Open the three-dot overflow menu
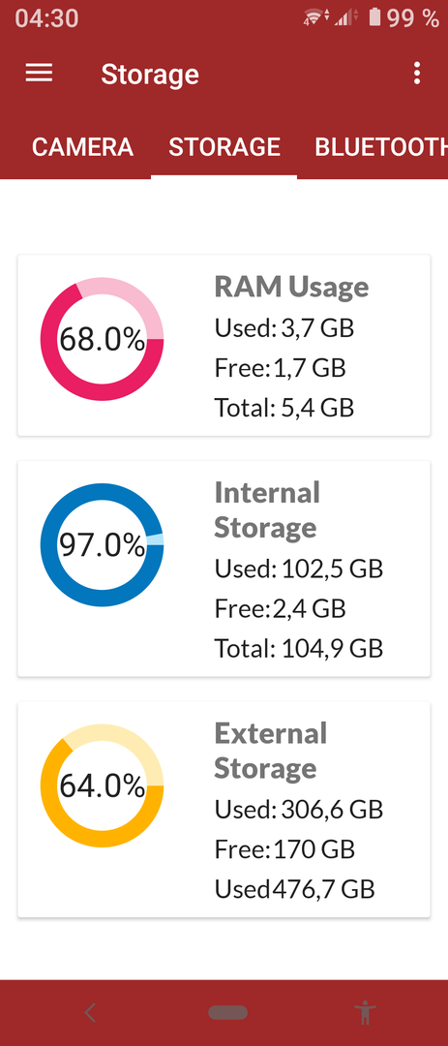 point(417,74)
